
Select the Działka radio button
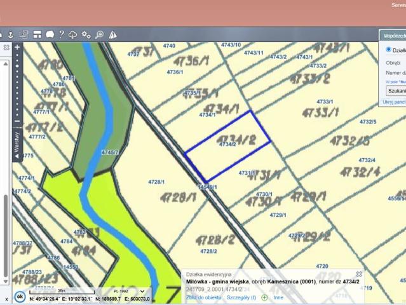tap(389, 50)
